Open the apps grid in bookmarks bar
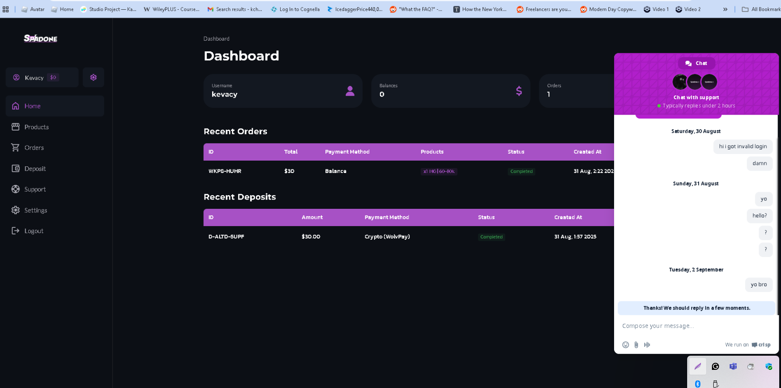Image resolution: width=781 pixels, height=388 pixels. pos(5,9)
